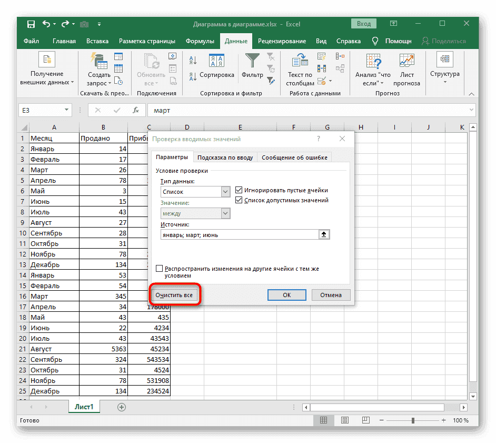Open the Forecast Sheet icon
The width and height of the screenshot is (496, 443).
[406, 61]
